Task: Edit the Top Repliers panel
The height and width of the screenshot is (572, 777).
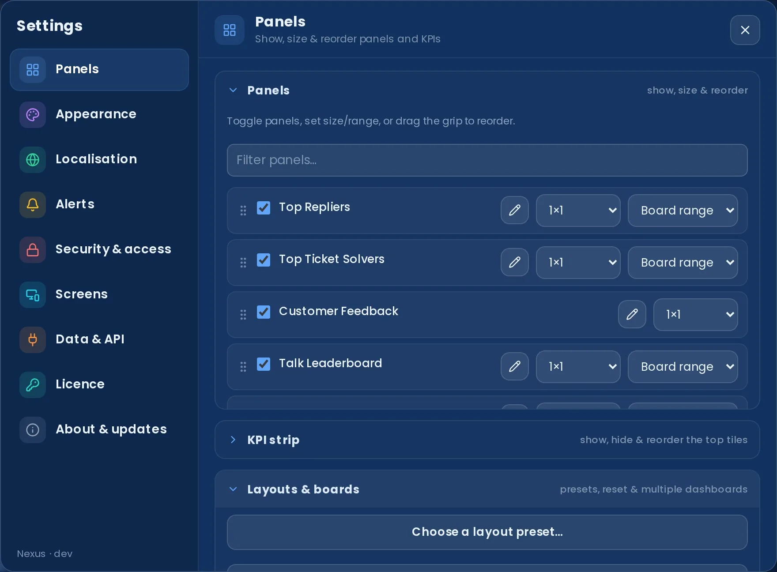Action: [515, 210]
